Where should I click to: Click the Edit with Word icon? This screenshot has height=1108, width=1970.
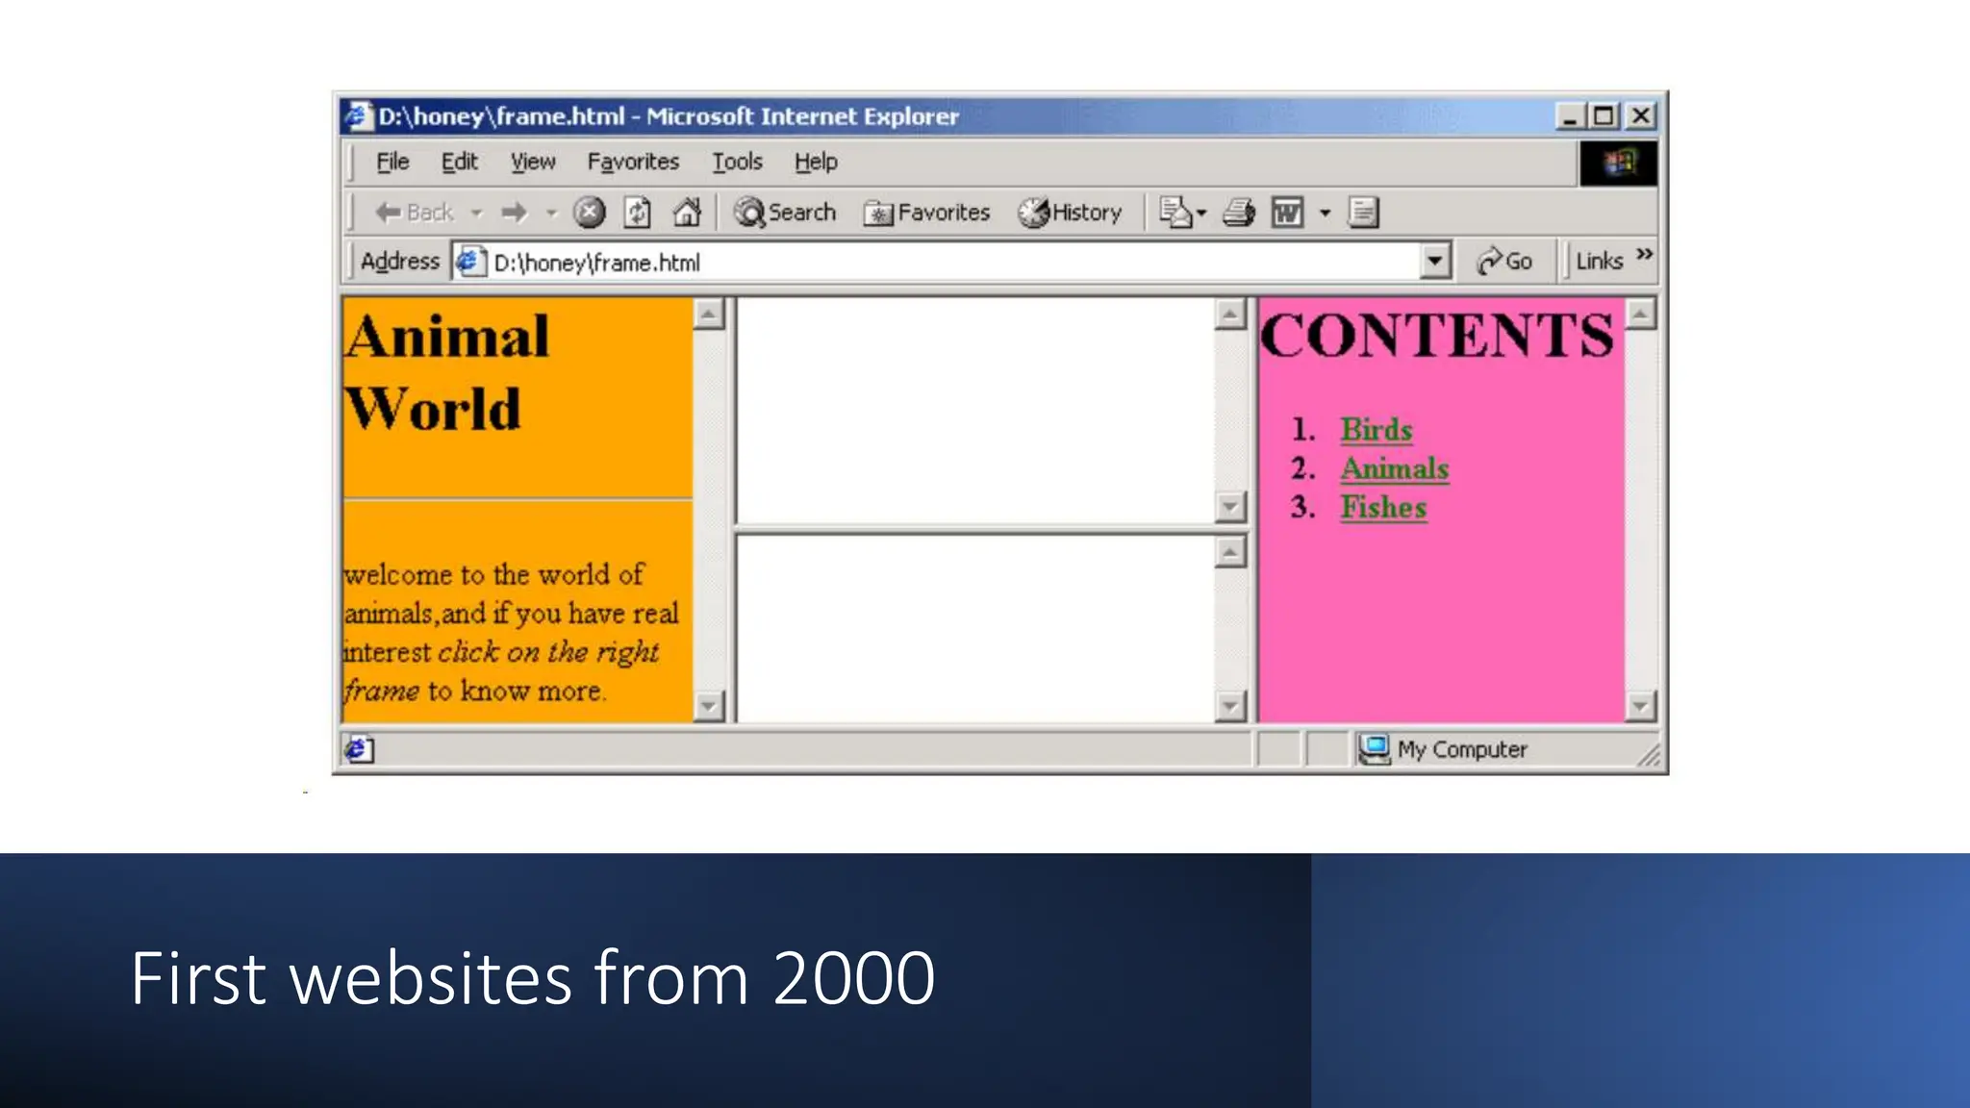pos(1287,213)
